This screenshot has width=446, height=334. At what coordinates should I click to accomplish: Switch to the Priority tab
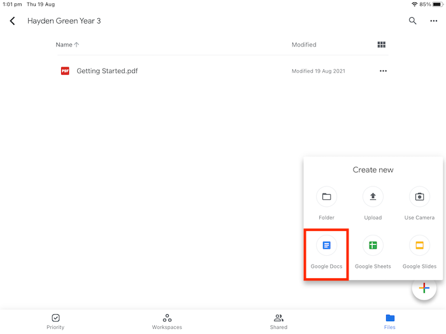pyautogui.click(x=55, y=321)
